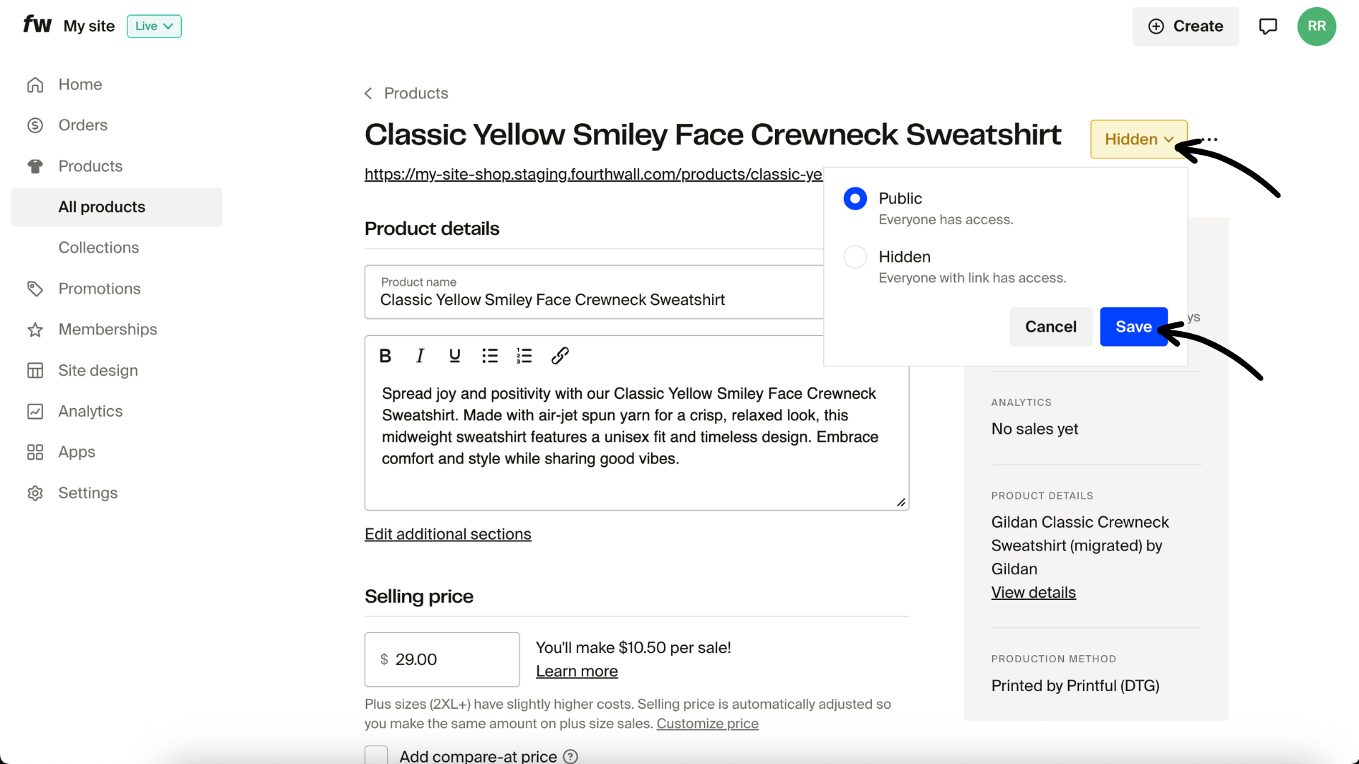Expand the Hidden visibility dropdown
This screenshot has width=1359, height=764.
point(1137,139)
